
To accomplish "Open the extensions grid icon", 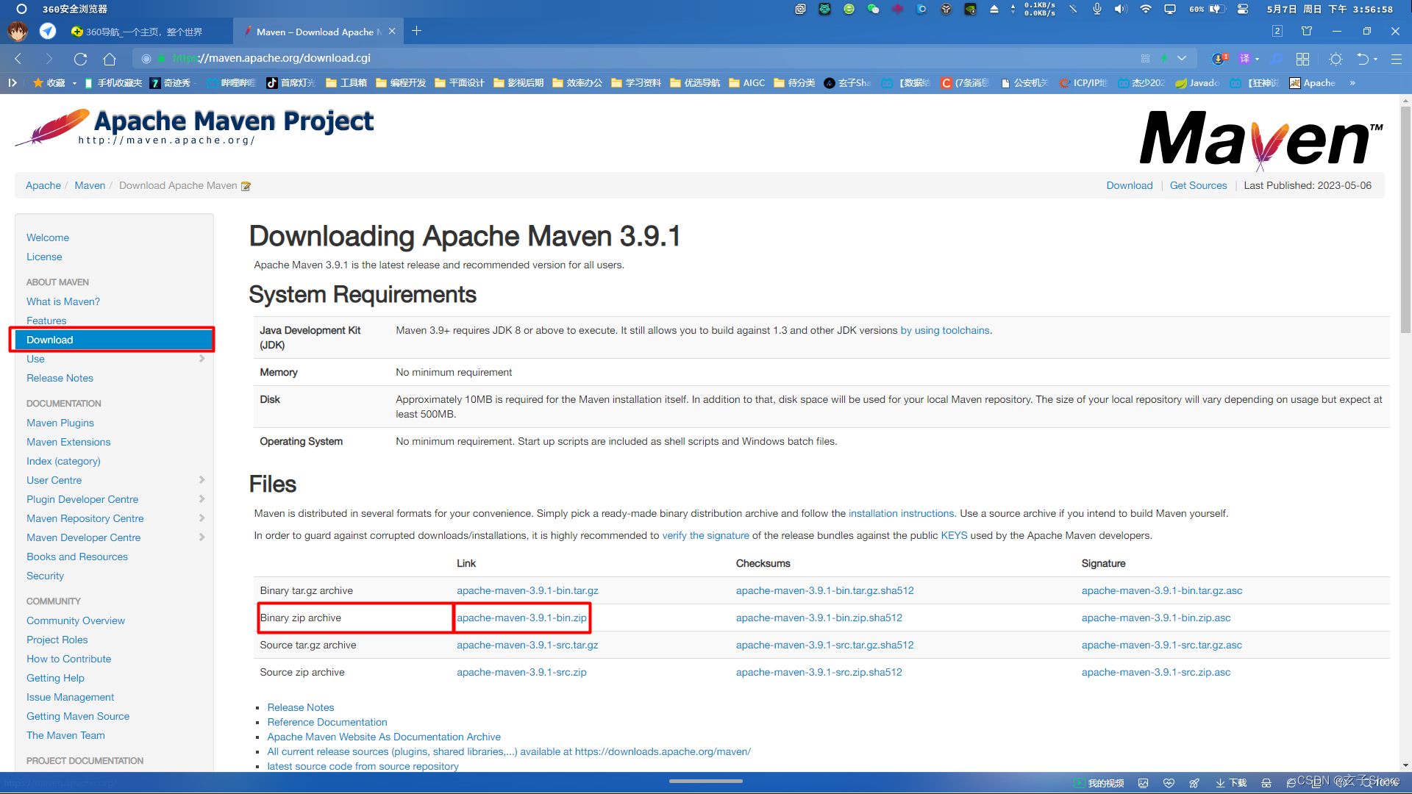I will (x=1302, y=59).
